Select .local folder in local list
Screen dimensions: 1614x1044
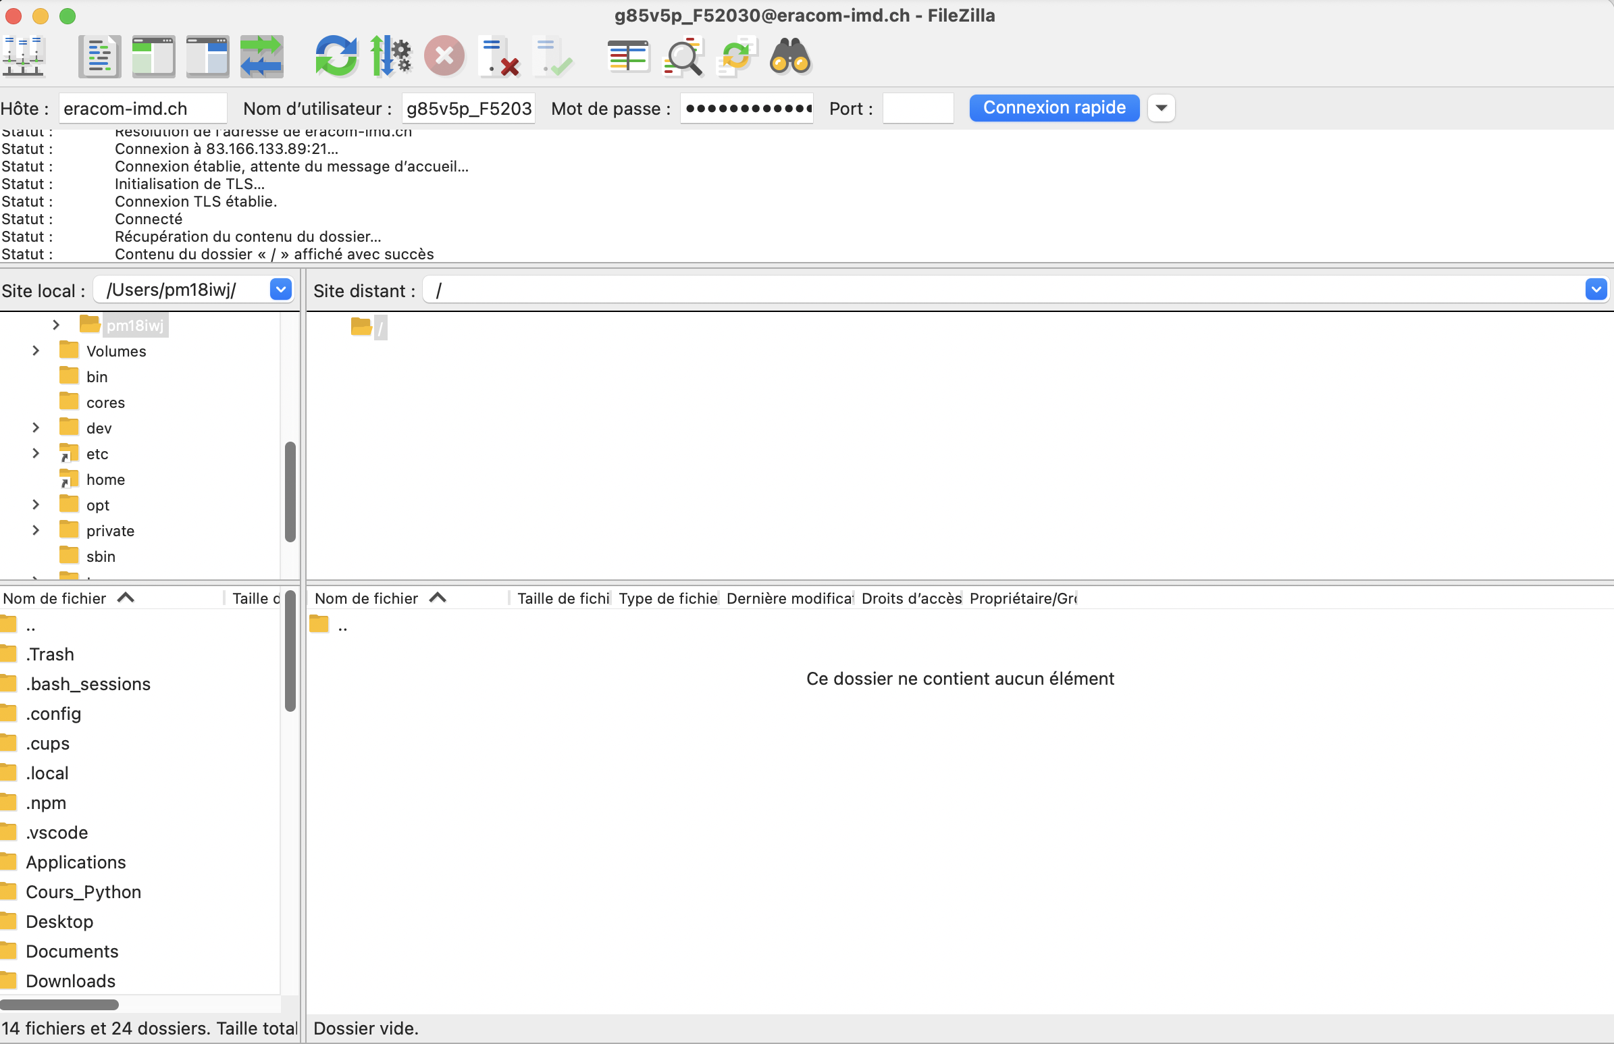47,773
